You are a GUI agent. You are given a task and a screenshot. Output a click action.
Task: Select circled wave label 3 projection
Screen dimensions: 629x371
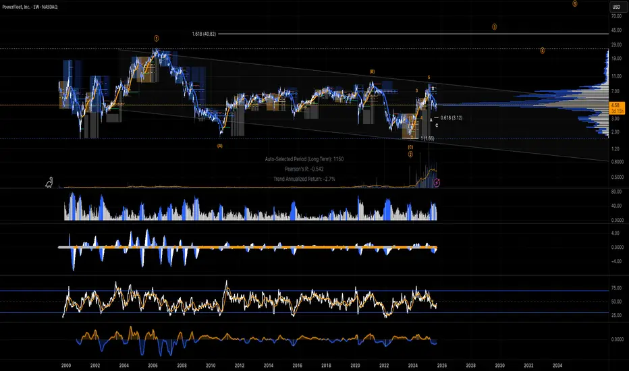coord(494,27)
